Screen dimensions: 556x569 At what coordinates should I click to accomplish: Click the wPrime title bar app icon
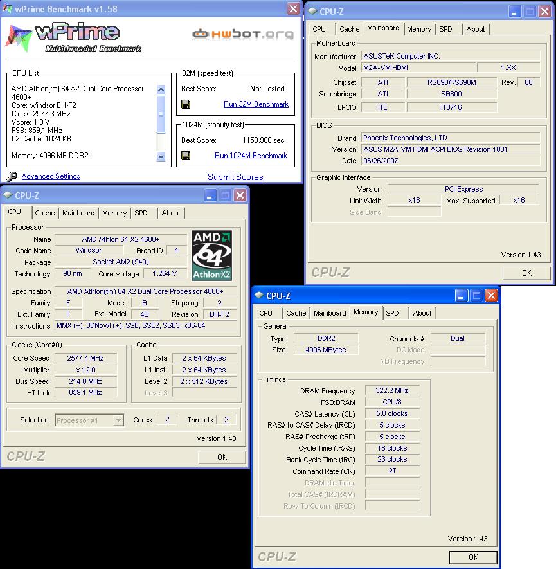click(7, 9)
